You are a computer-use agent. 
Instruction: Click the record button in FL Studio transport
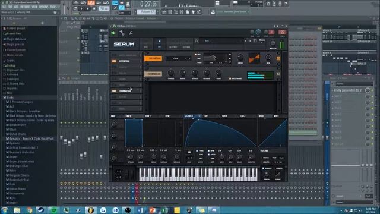pos(94,8)
